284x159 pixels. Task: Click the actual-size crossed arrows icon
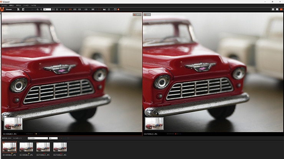[57, 10]
